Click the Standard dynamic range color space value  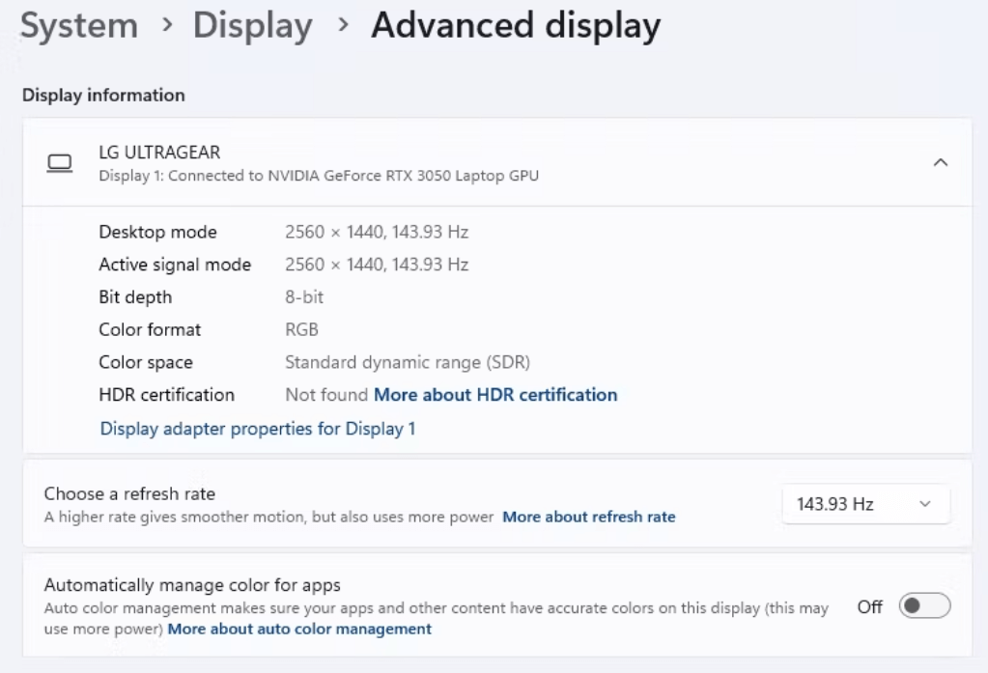[x=407, y=363]
